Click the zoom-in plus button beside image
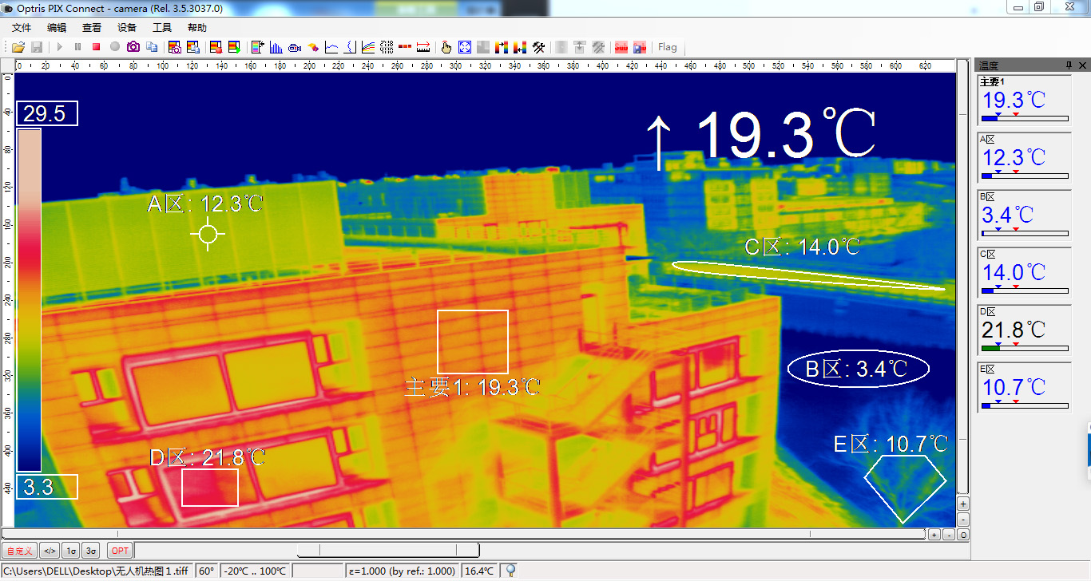The image size is (1091, 581). pyautogui.click(x=963, y=504)
